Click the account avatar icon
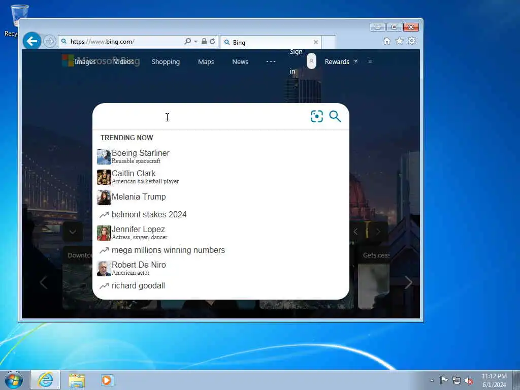 [311, 61]
